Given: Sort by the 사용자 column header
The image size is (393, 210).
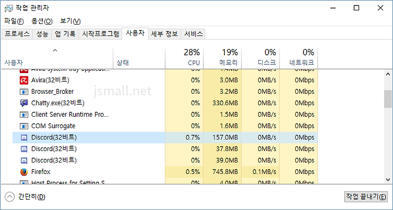Looking at the screenshot, I should [57, 58].
